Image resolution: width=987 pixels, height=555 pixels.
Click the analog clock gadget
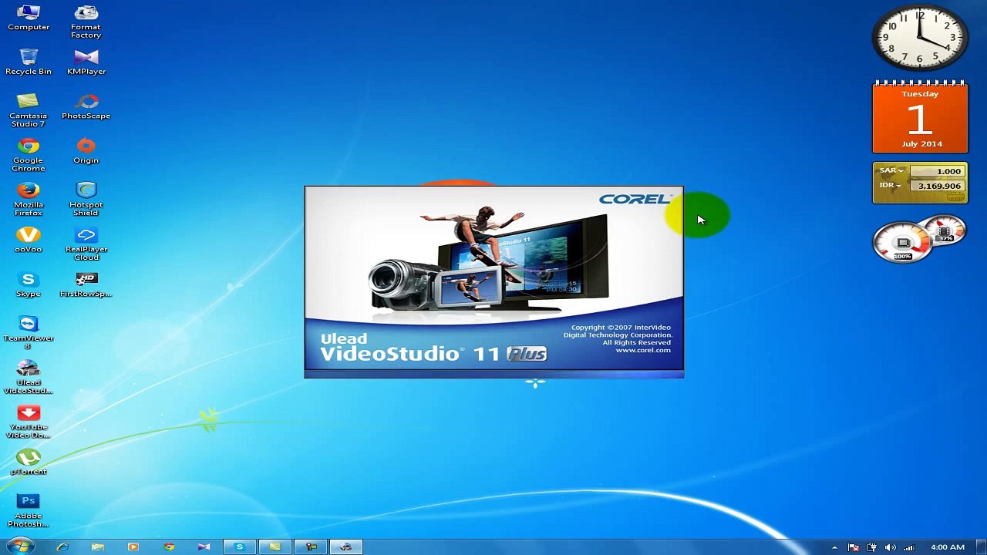920,39
